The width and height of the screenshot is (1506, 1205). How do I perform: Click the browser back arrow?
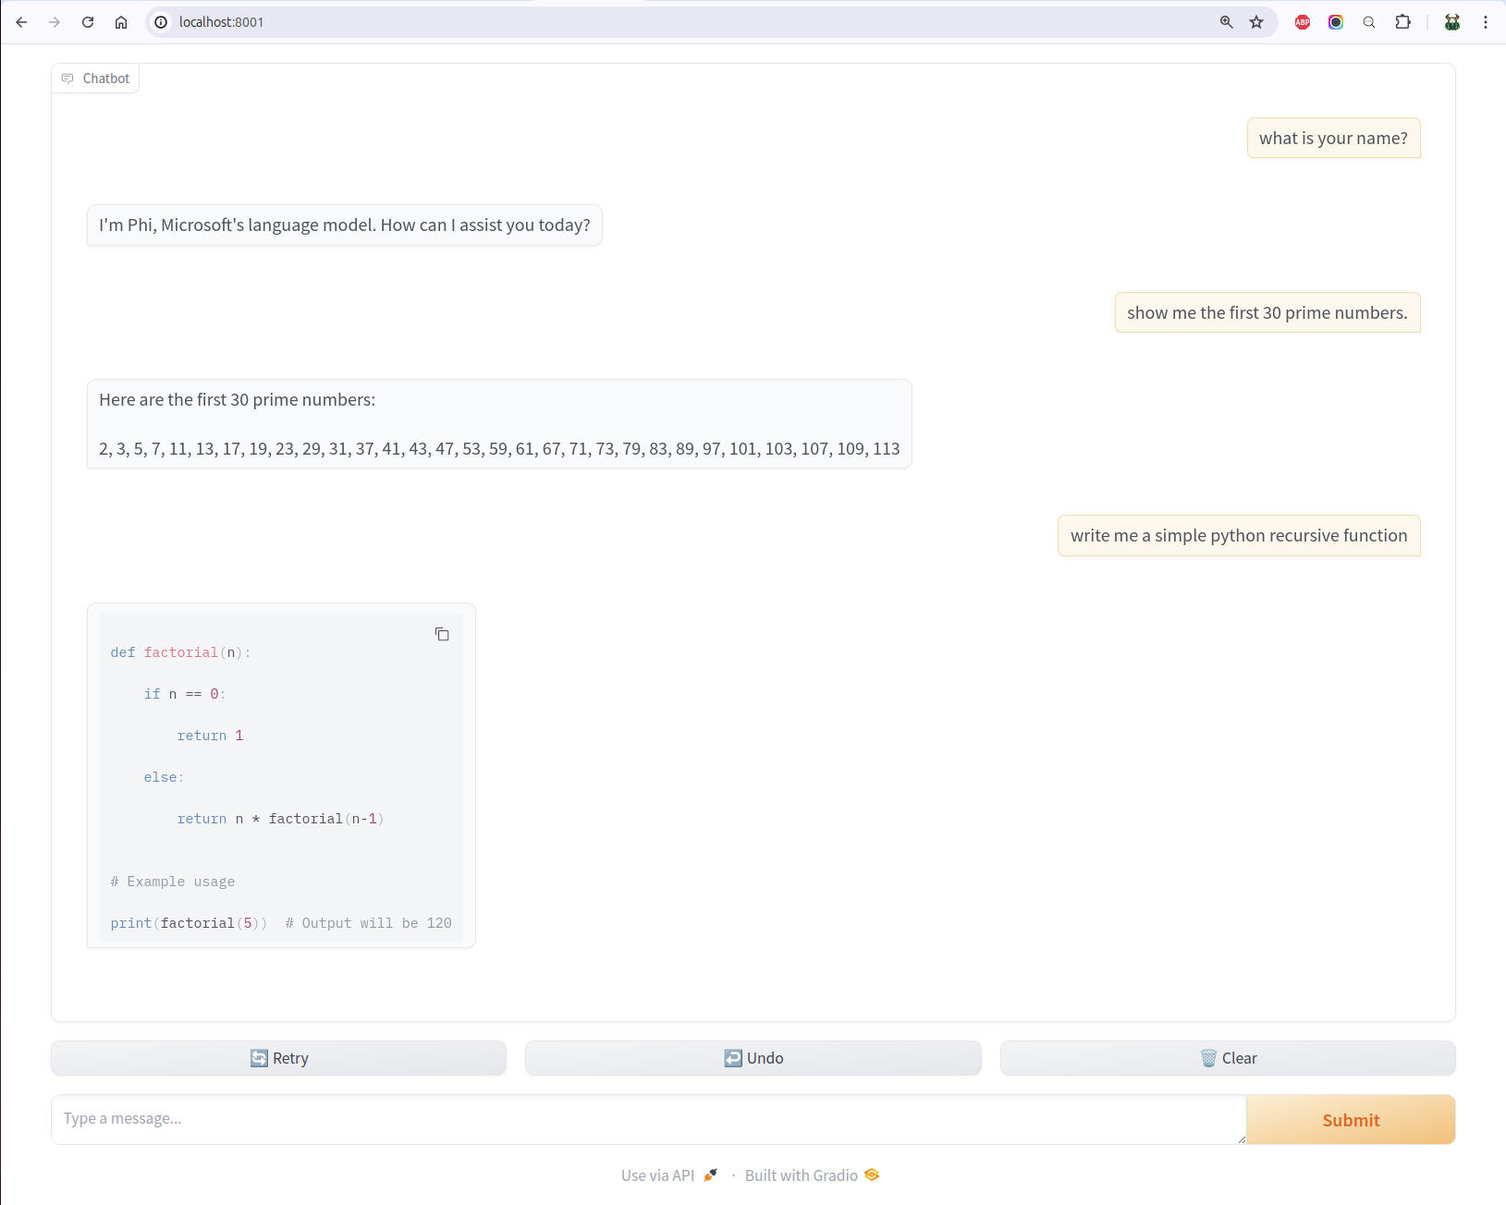tap(21, 22)
